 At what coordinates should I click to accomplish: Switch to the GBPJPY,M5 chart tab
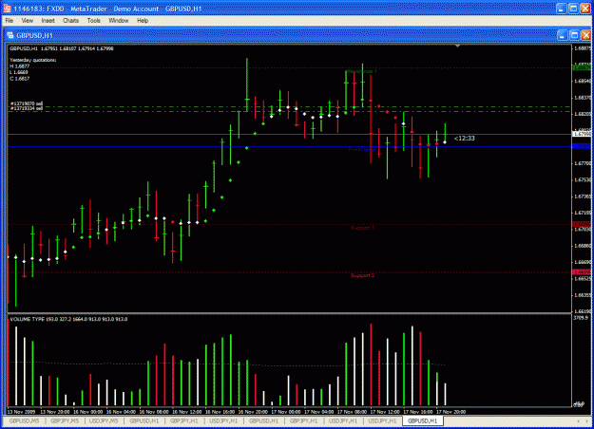pyautogui.click(x=65, y=420)
